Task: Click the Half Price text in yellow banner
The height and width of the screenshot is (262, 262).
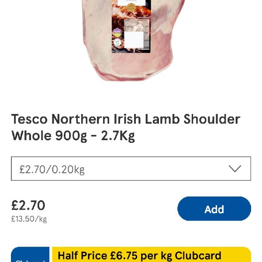Action: coord(82,255)
